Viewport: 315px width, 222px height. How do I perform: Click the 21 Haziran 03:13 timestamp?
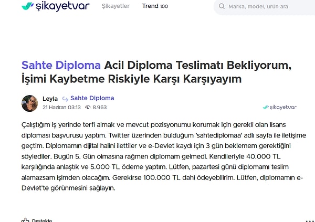point(61,107)
